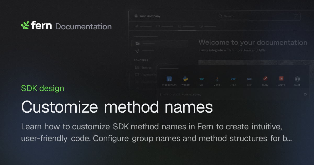Click the Your Company name text
The image size is (314, 165).
(x=150, y=16)
